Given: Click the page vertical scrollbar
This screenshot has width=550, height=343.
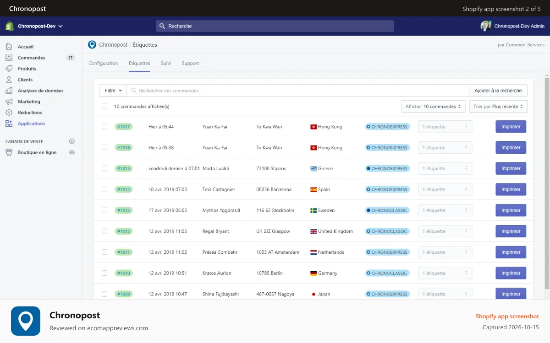Looking at the screenshot, I should coord(547,183).
